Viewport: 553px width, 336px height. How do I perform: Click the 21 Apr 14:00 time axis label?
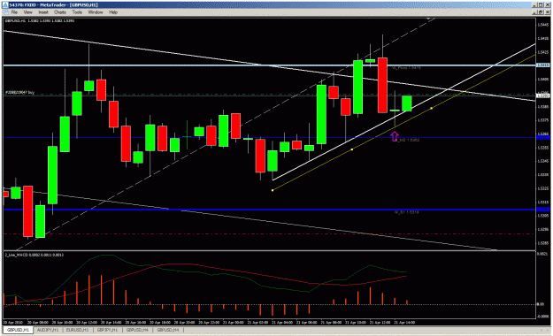404,322
